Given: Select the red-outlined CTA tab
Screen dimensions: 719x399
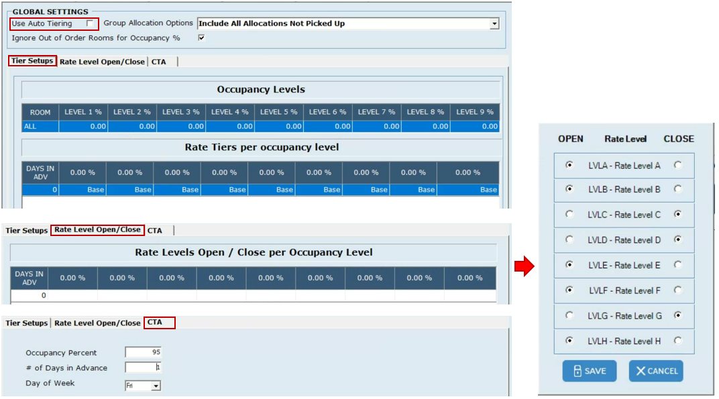Looking at the screenshot, I should (x=159, y=323).
